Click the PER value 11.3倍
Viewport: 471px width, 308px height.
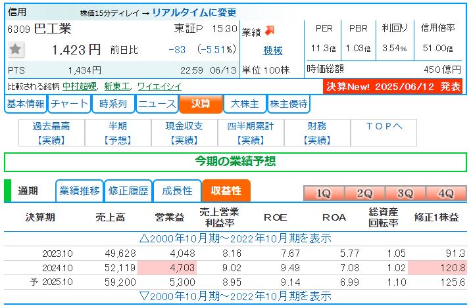coord(323,49)
